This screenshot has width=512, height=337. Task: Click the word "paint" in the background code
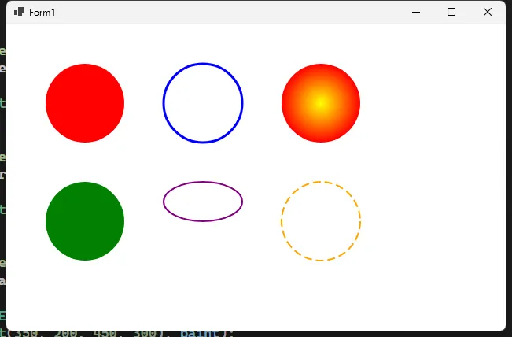(199, 333)
